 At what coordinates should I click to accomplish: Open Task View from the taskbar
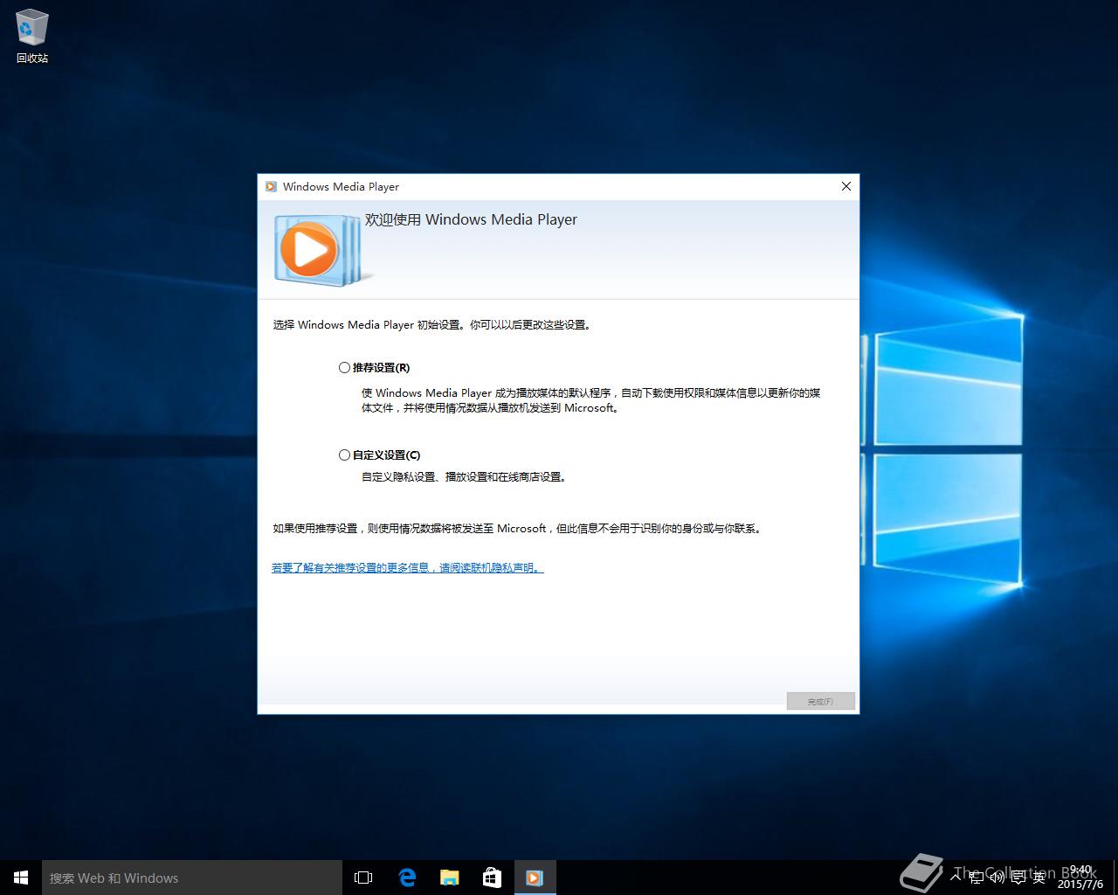(363, 878)
